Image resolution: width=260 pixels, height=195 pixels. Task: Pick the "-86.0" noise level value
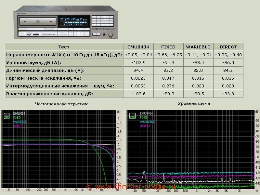pyautogui.click(x=228, y=62)
